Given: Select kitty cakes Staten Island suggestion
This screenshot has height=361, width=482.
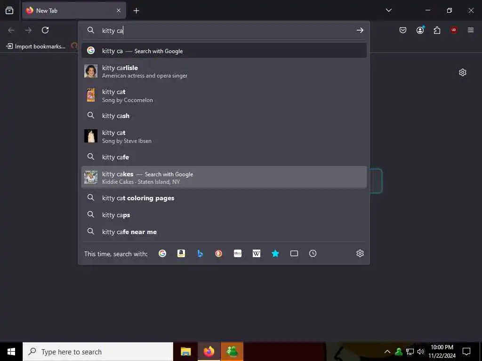Looking at the screenshot, I should click(224, 177).
